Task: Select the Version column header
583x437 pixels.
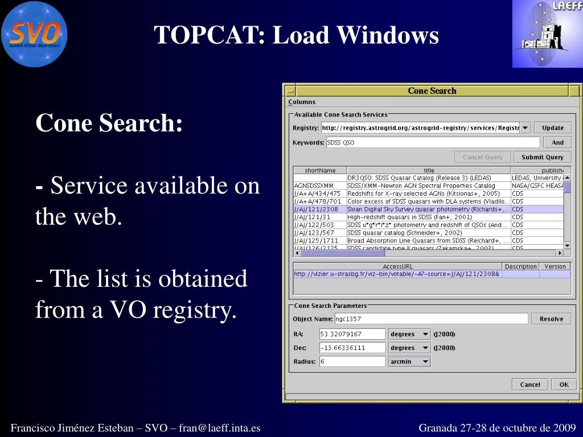Action: 555,266
